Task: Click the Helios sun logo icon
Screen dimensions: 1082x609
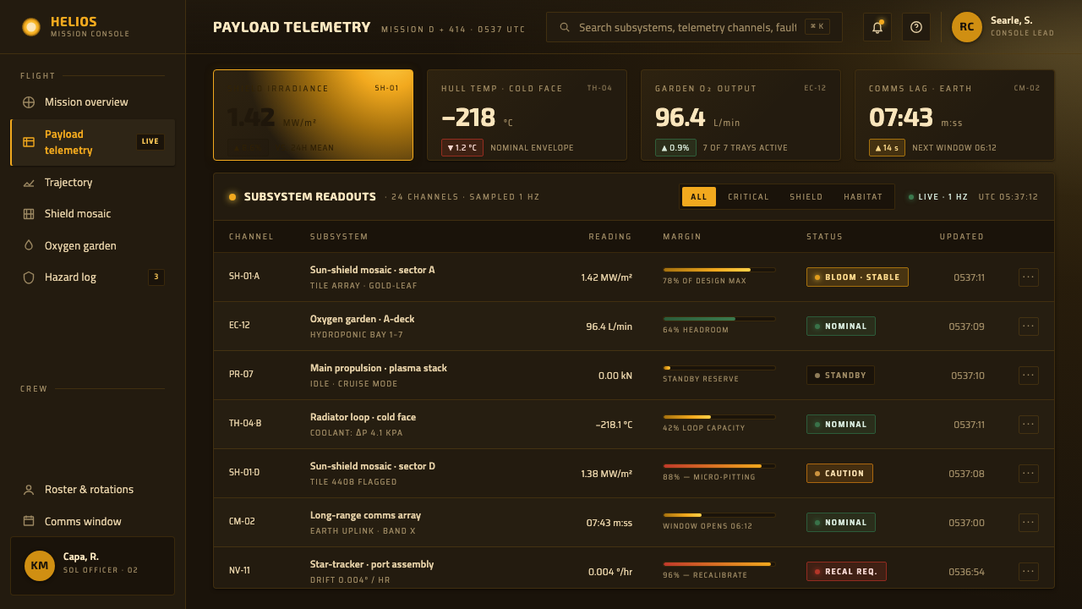Action: click(31, 27)
